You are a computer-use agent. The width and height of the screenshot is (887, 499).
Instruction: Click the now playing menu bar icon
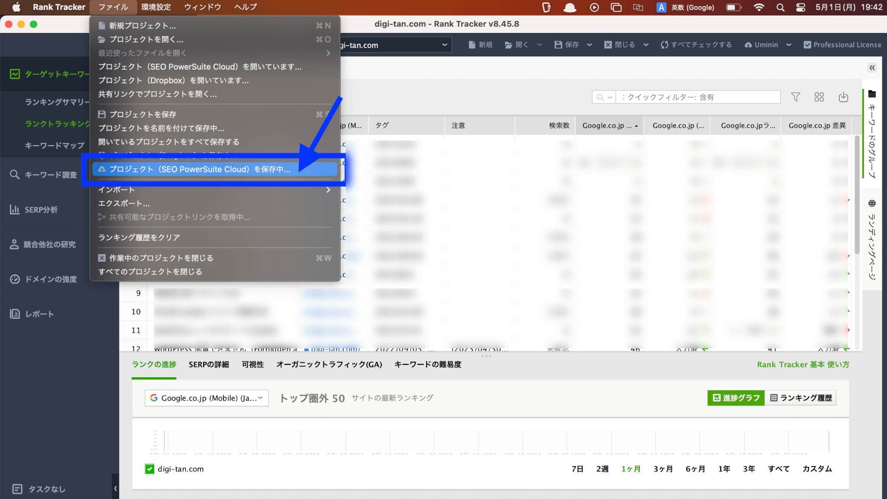coord(594,7)
